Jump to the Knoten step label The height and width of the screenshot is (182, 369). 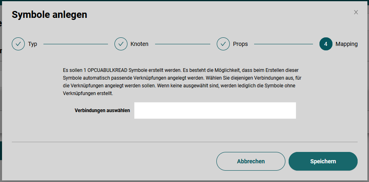pos(139,44)
